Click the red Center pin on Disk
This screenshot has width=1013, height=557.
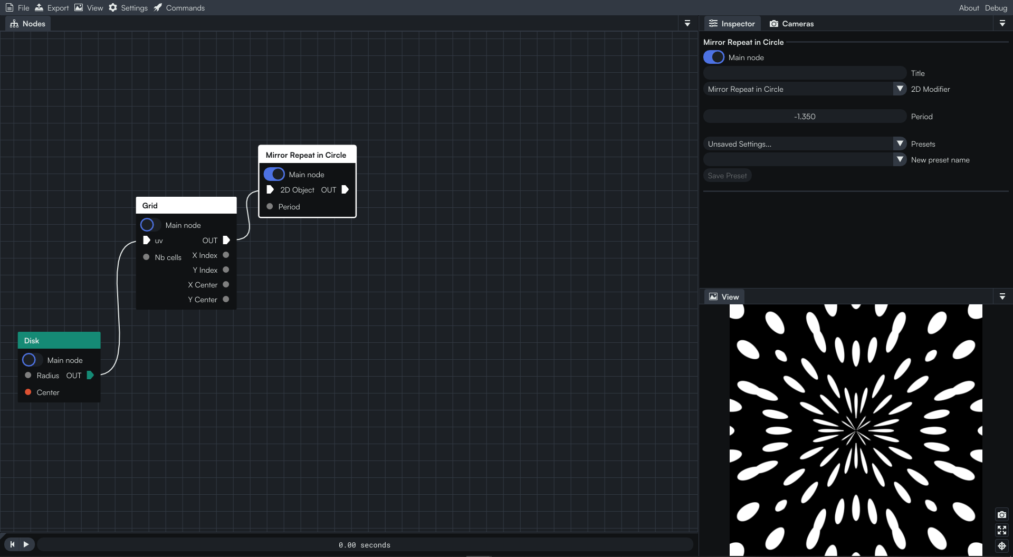coord(28,392)
